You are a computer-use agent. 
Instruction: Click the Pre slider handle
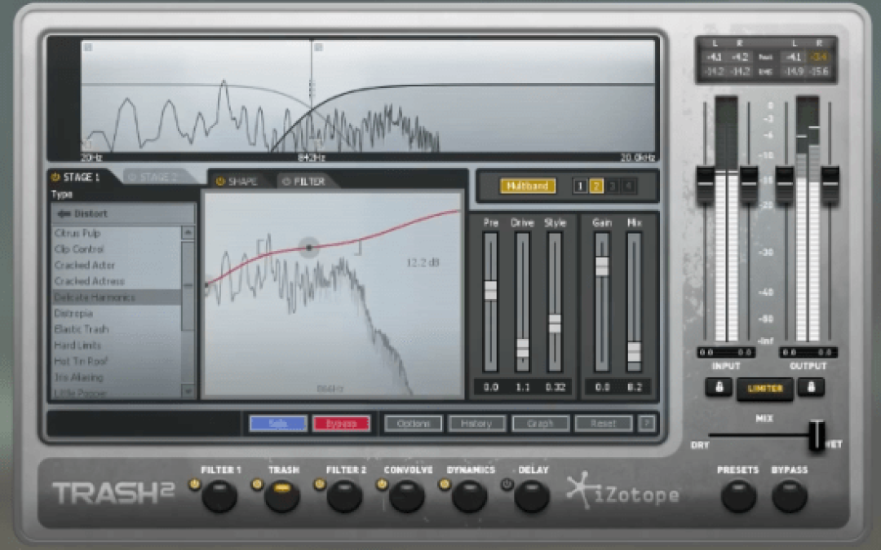pyautogui.click(x=490, y=290)
